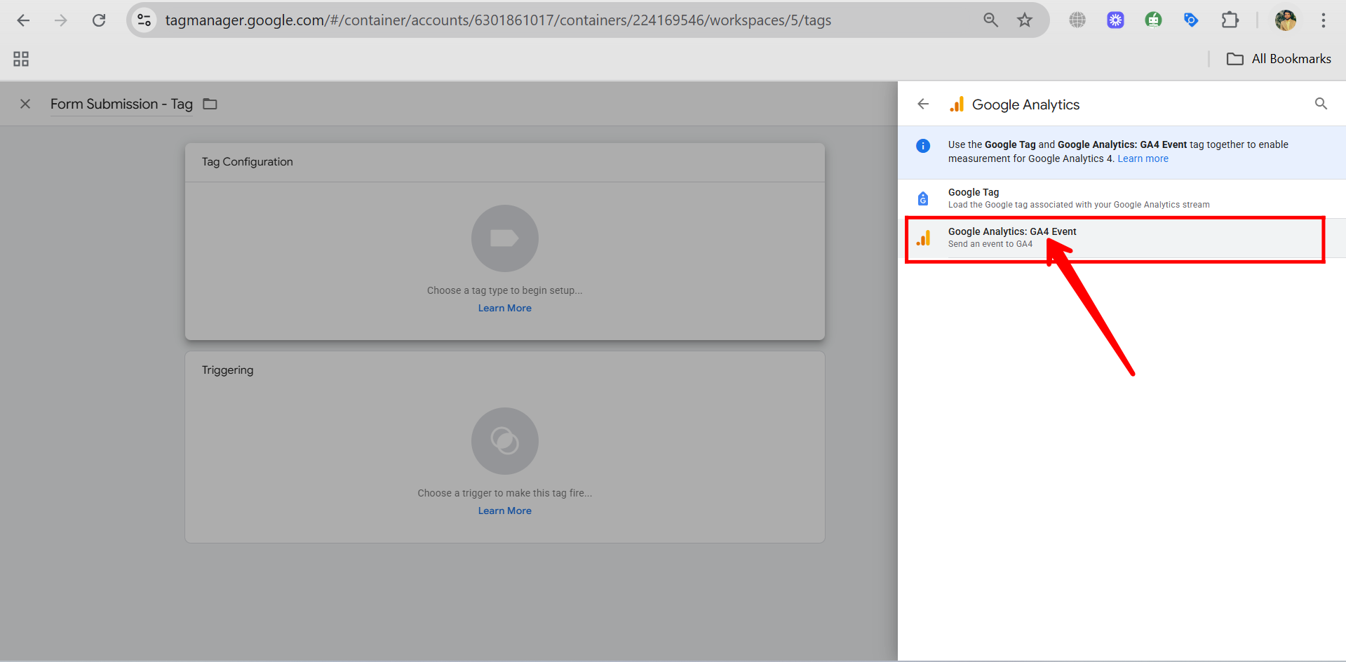Click 'Load the Google tag associated' description

[1079, 205]
